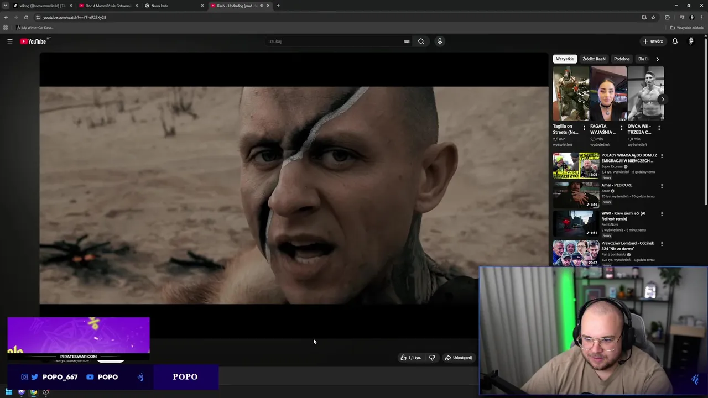The image size is (708, 398).
Task: Start voice search with microphone icon
Action: pyautogui.click(x=440, y=41)
